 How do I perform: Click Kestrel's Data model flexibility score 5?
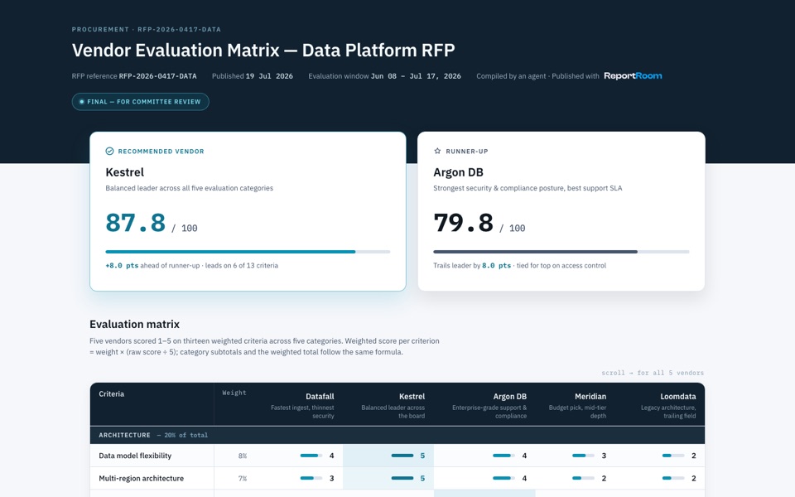[422, 456]
